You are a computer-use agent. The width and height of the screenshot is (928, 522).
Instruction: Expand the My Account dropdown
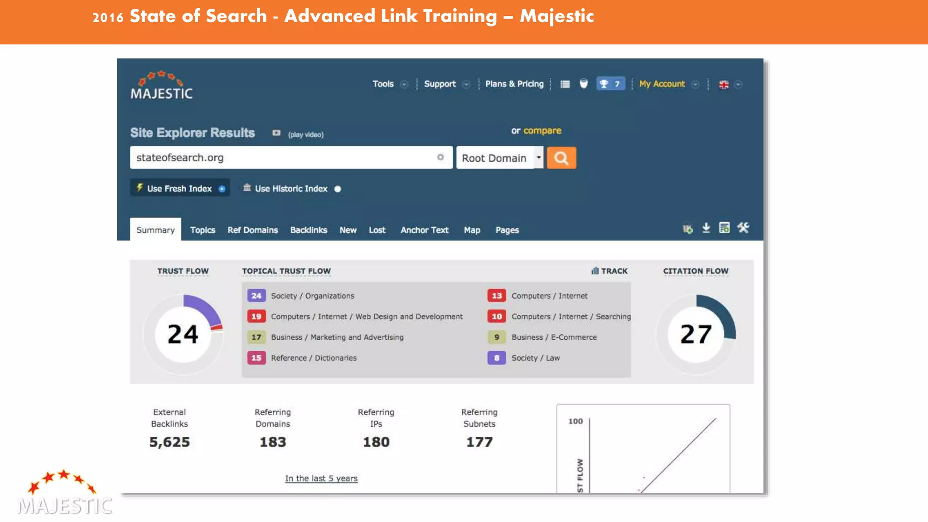695,85
